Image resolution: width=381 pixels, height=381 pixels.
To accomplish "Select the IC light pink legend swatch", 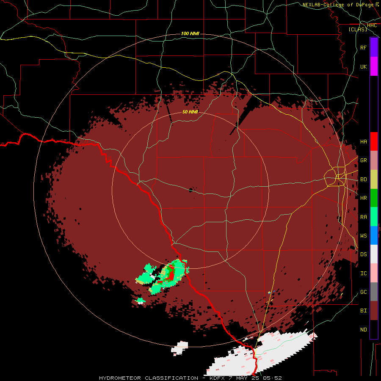I will [x=374, y=273].
